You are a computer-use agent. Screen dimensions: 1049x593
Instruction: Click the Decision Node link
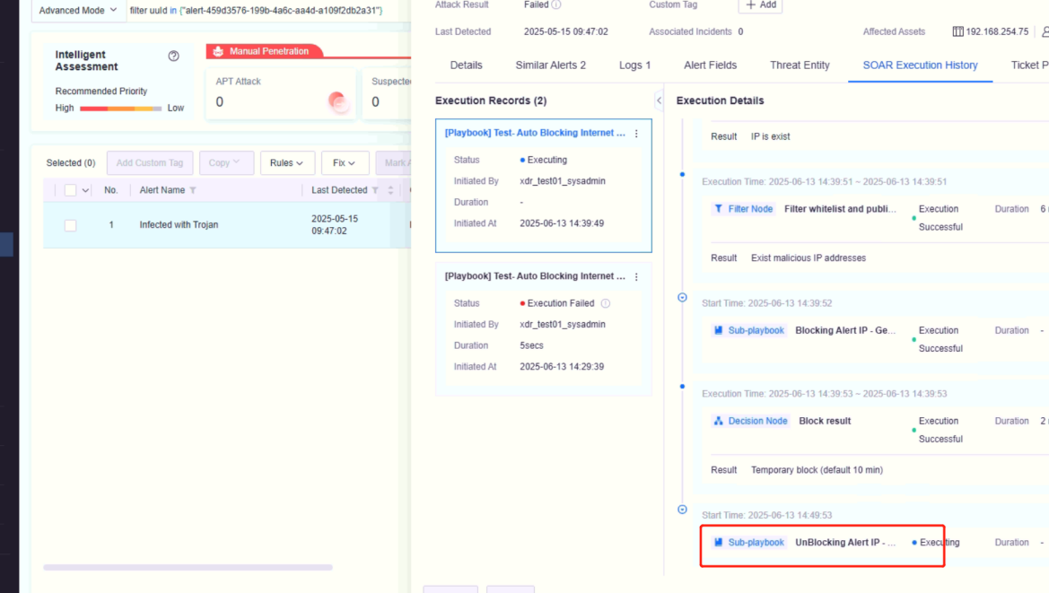[x=757, y=421]
